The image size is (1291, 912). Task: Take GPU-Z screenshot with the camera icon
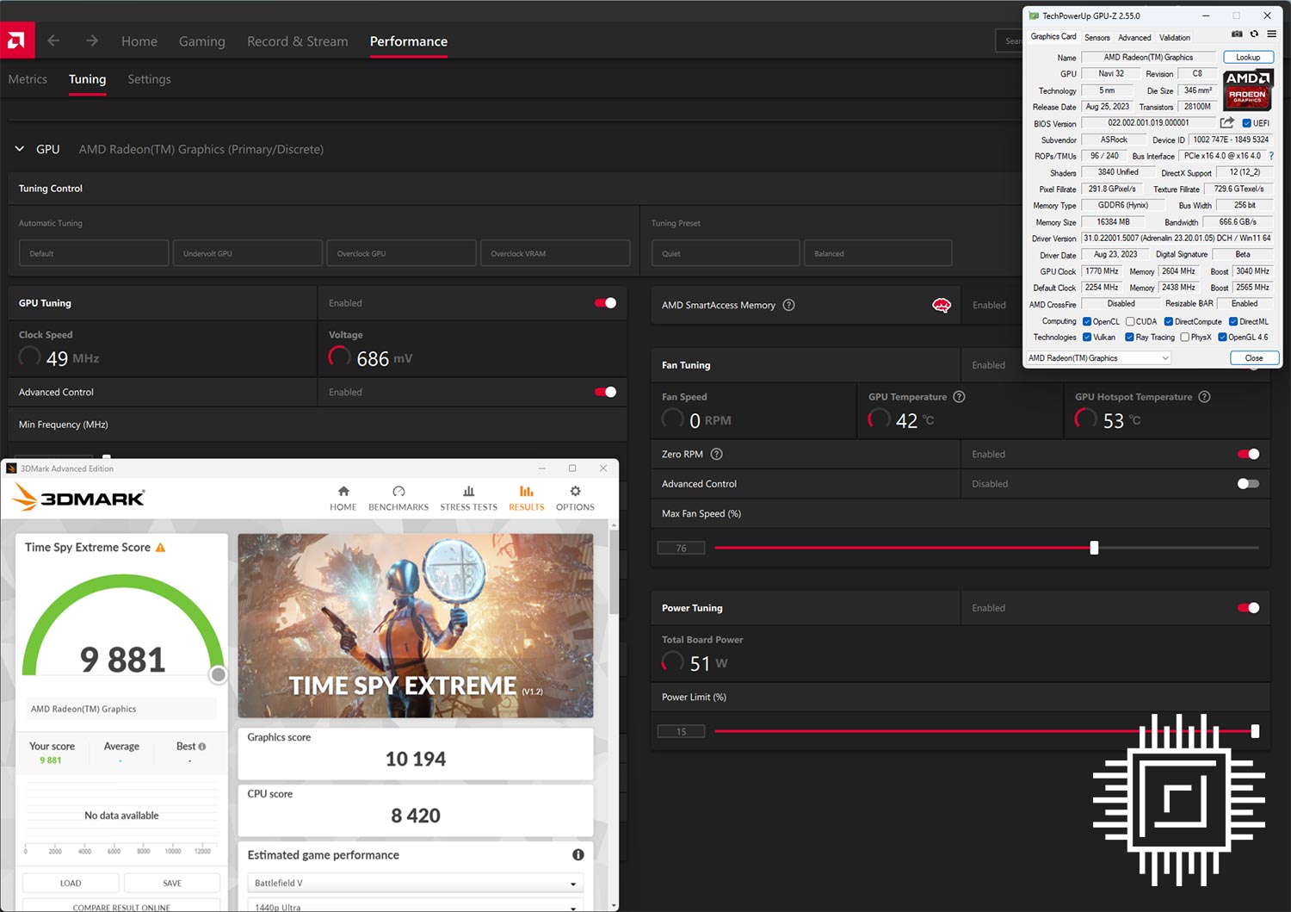point(1237,34)
